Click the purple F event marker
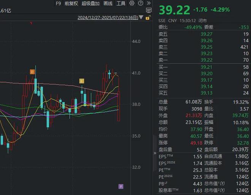This screenshot has height=195, width=251. click(x=121, y=186)
